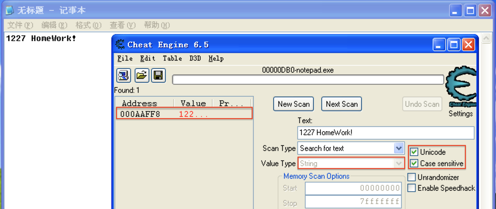The width and height of the screenshot is (496, 209).
Task: Click the Cheat Engine logo Settings icon
Action: click(x=461, y=87)
